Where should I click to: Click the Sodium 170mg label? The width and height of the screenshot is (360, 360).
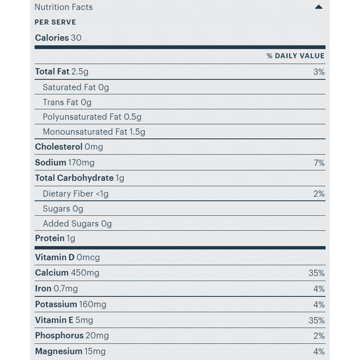[65, 163]
